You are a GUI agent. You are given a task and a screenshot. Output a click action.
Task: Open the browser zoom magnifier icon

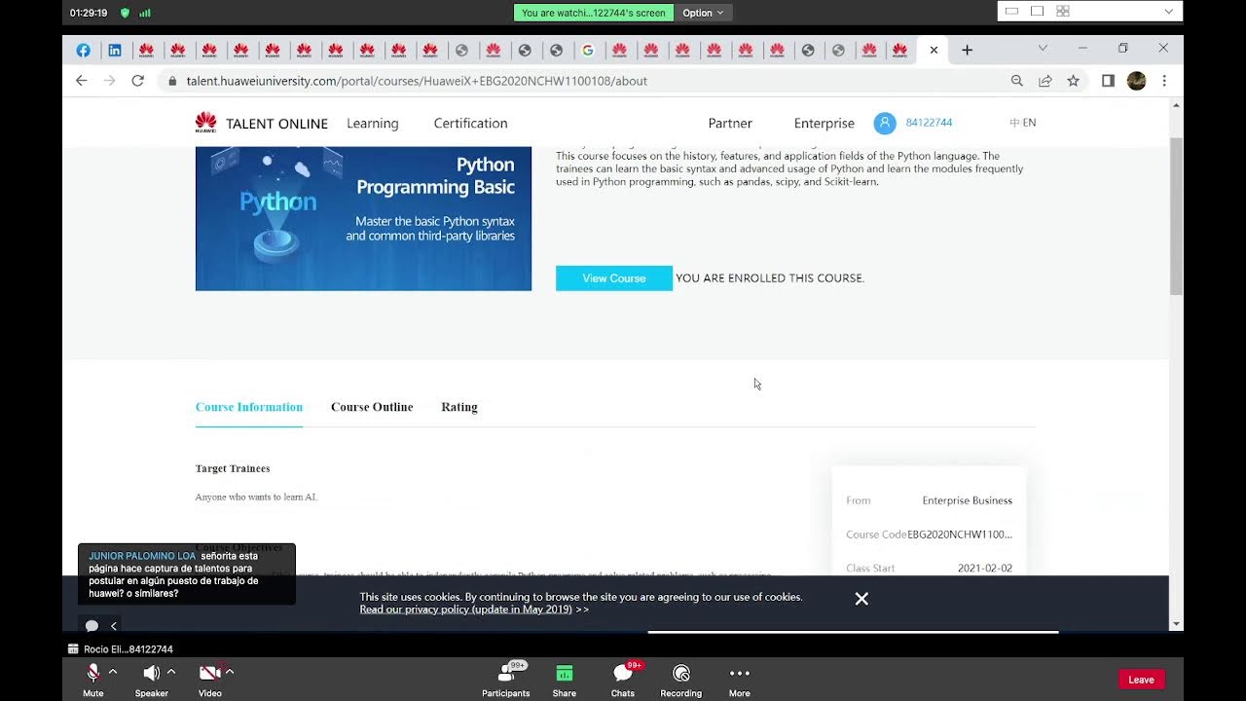(1016, 81)
